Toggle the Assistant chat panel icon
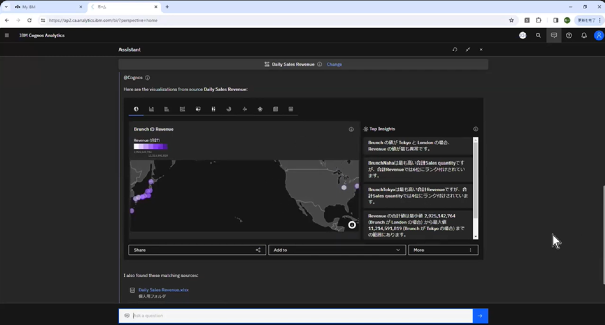This screenshot has width=605, height=325. click(x=554, y=35)
